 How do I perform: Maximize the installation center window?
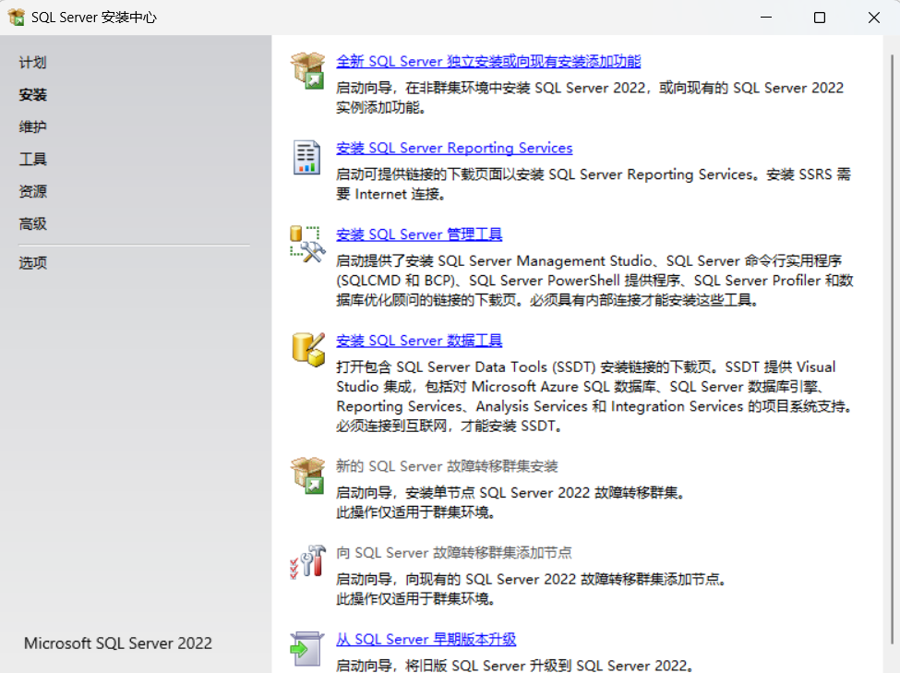point(820,18)
